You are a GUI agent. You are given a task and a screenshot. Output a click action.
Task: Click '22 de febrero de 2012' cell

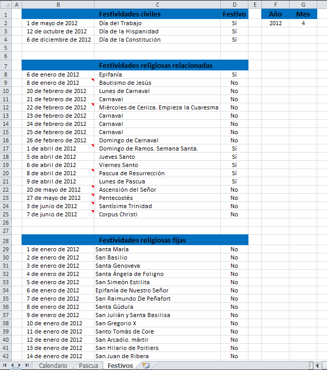58,107
